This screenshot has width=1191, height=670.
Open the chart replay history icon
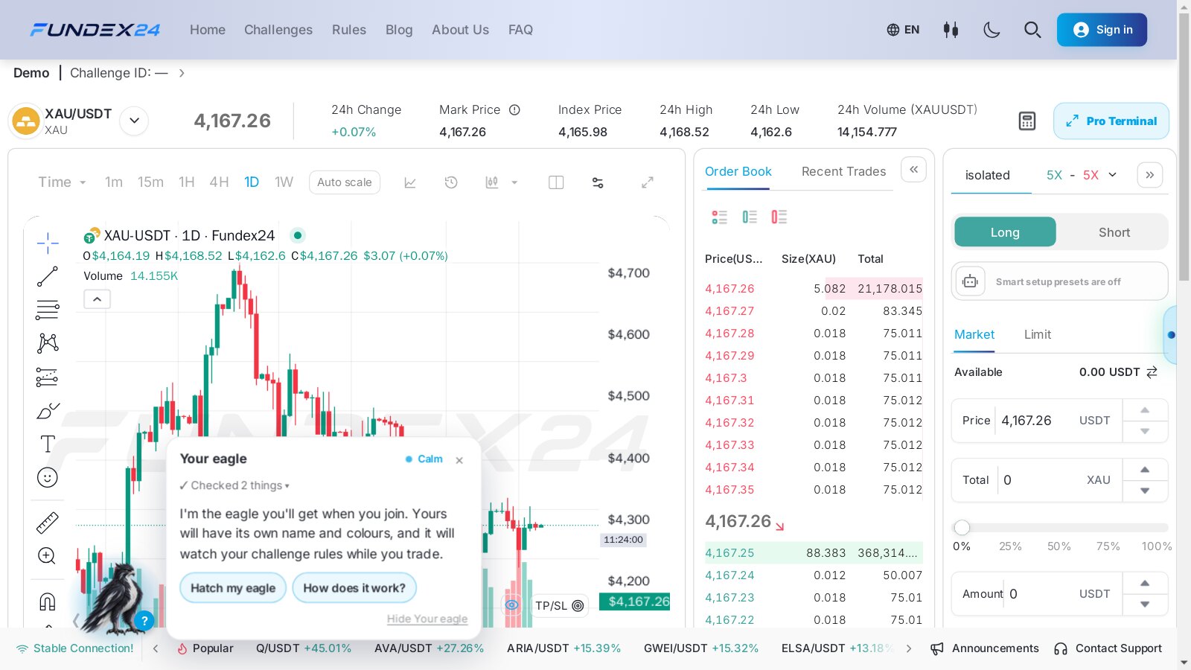(x=451, y=182)
